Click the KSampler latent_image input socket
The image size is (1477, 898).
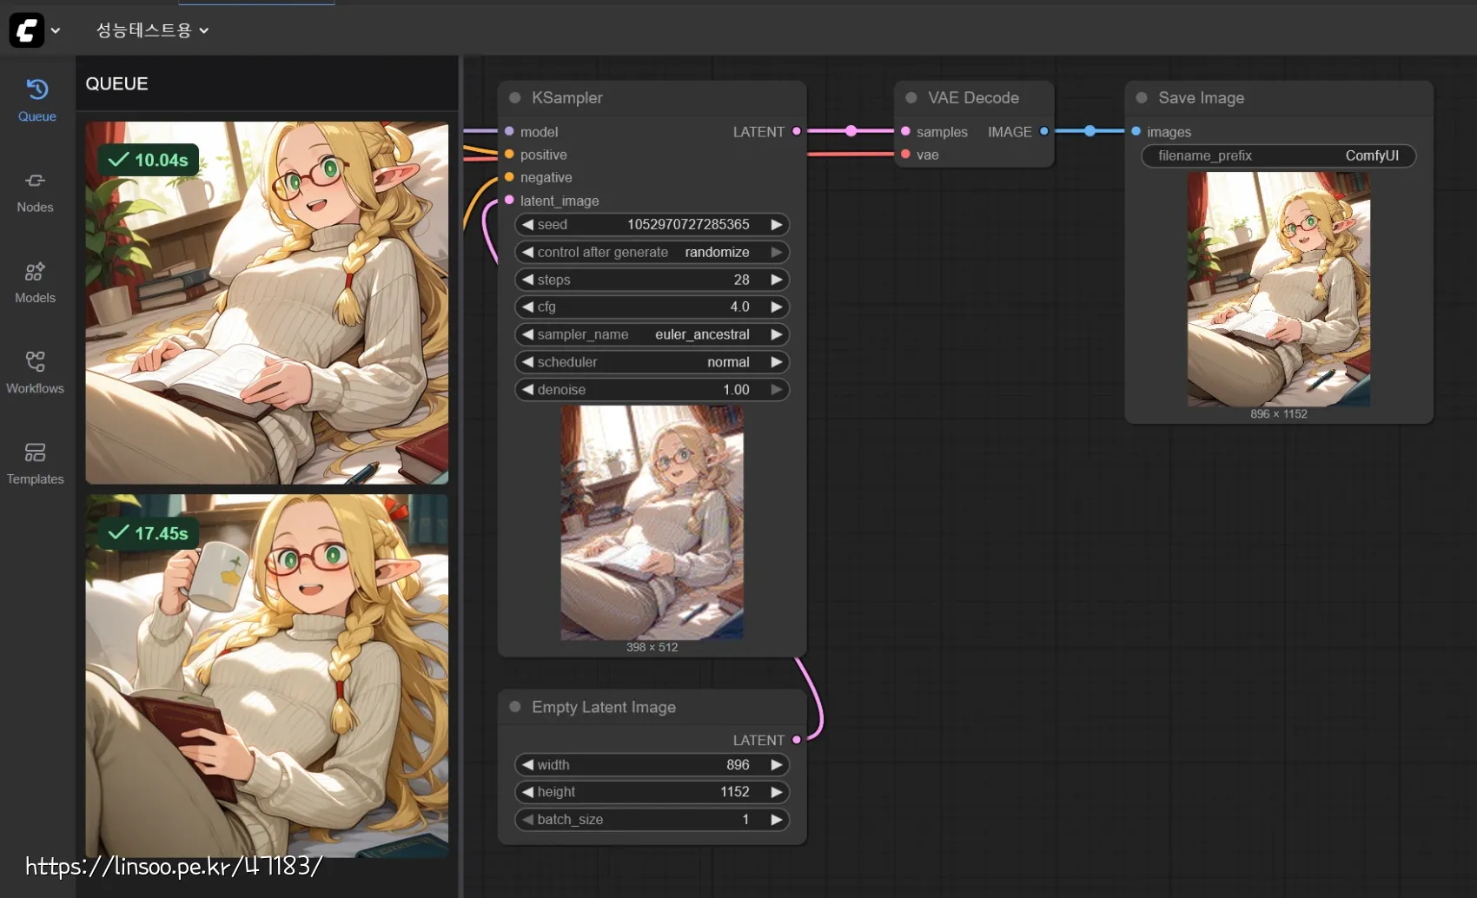coord(509,200)
